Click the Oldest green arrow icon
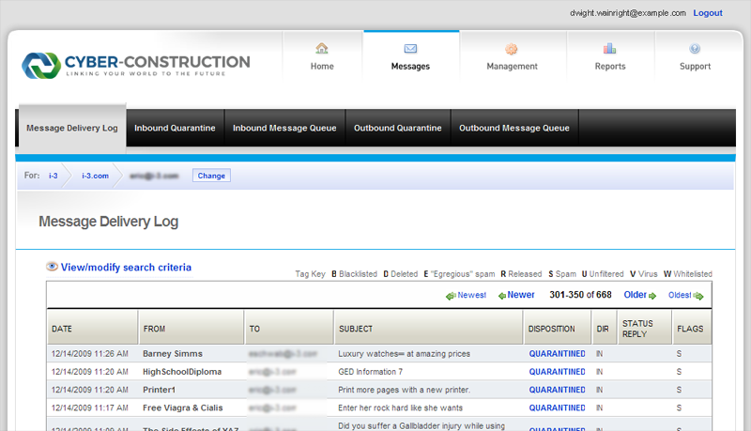751x431 pixels. click(x=698, y=296)
